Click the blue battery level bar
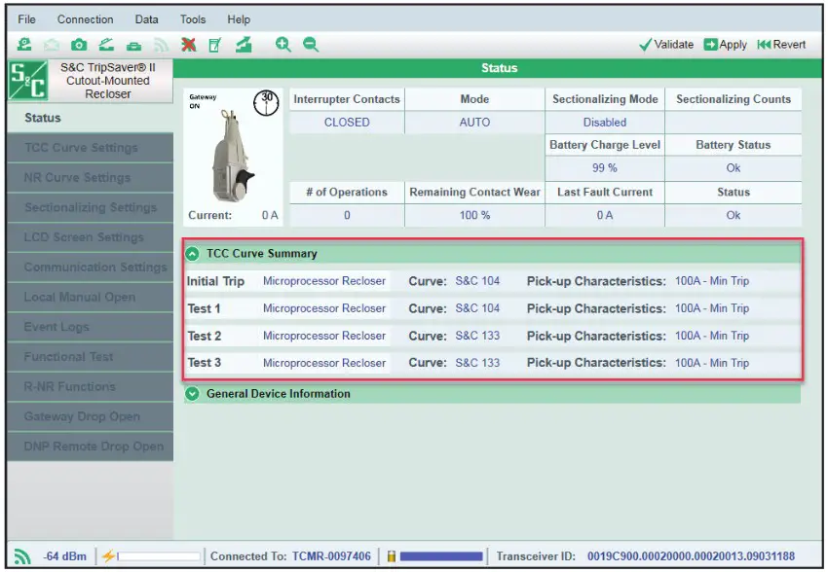Image resolution: width=828 pixels, height=572 pixels. pyautogui.click(x=440, y=556)
